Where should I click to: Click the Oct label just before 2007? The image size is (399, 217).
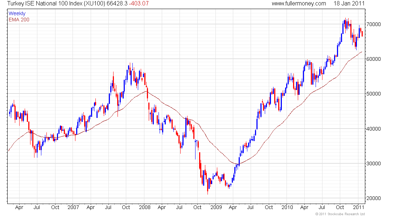pyautogui.click(x=55, y=207)
